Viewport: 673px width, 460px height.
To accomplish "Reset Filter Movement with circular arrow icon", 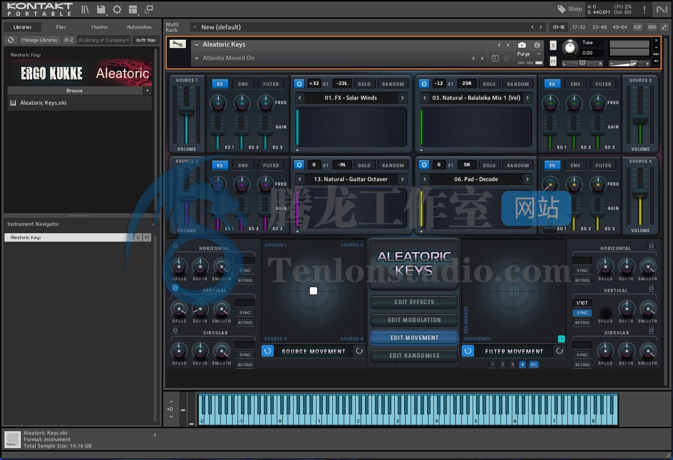I will pos(559,351).
